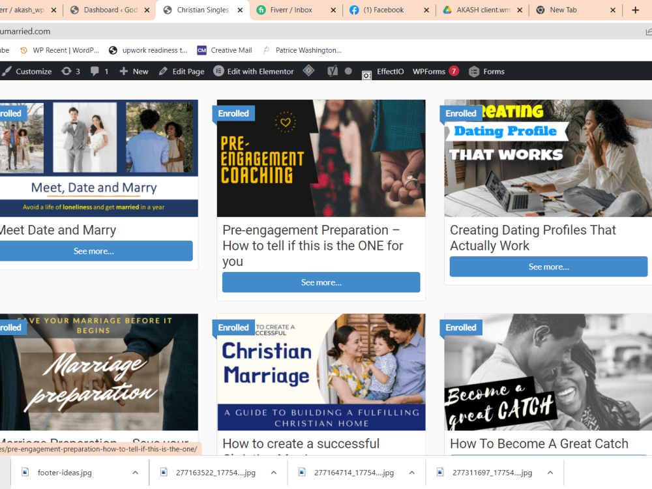Click the gray status dot indicator
The width and height of the screenshot is (652, 489).
click(348, 71)
